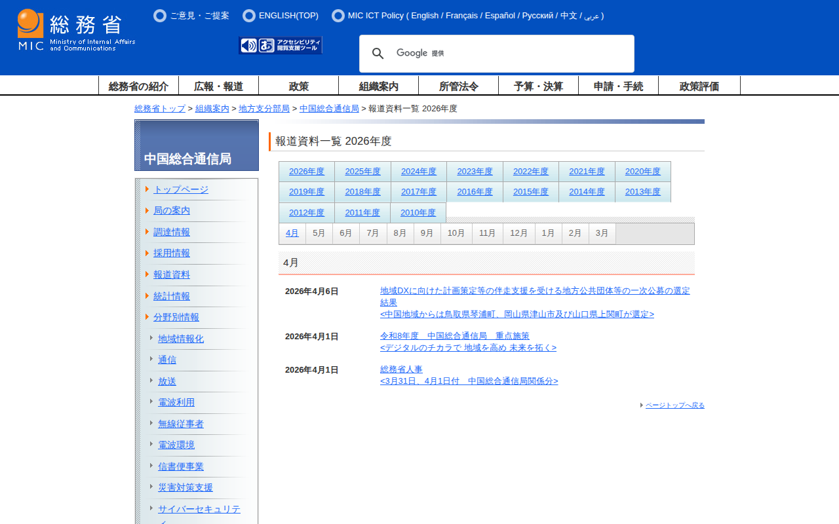
Task: Click the orange arrow beside トップページ
Action: point(147,189)
